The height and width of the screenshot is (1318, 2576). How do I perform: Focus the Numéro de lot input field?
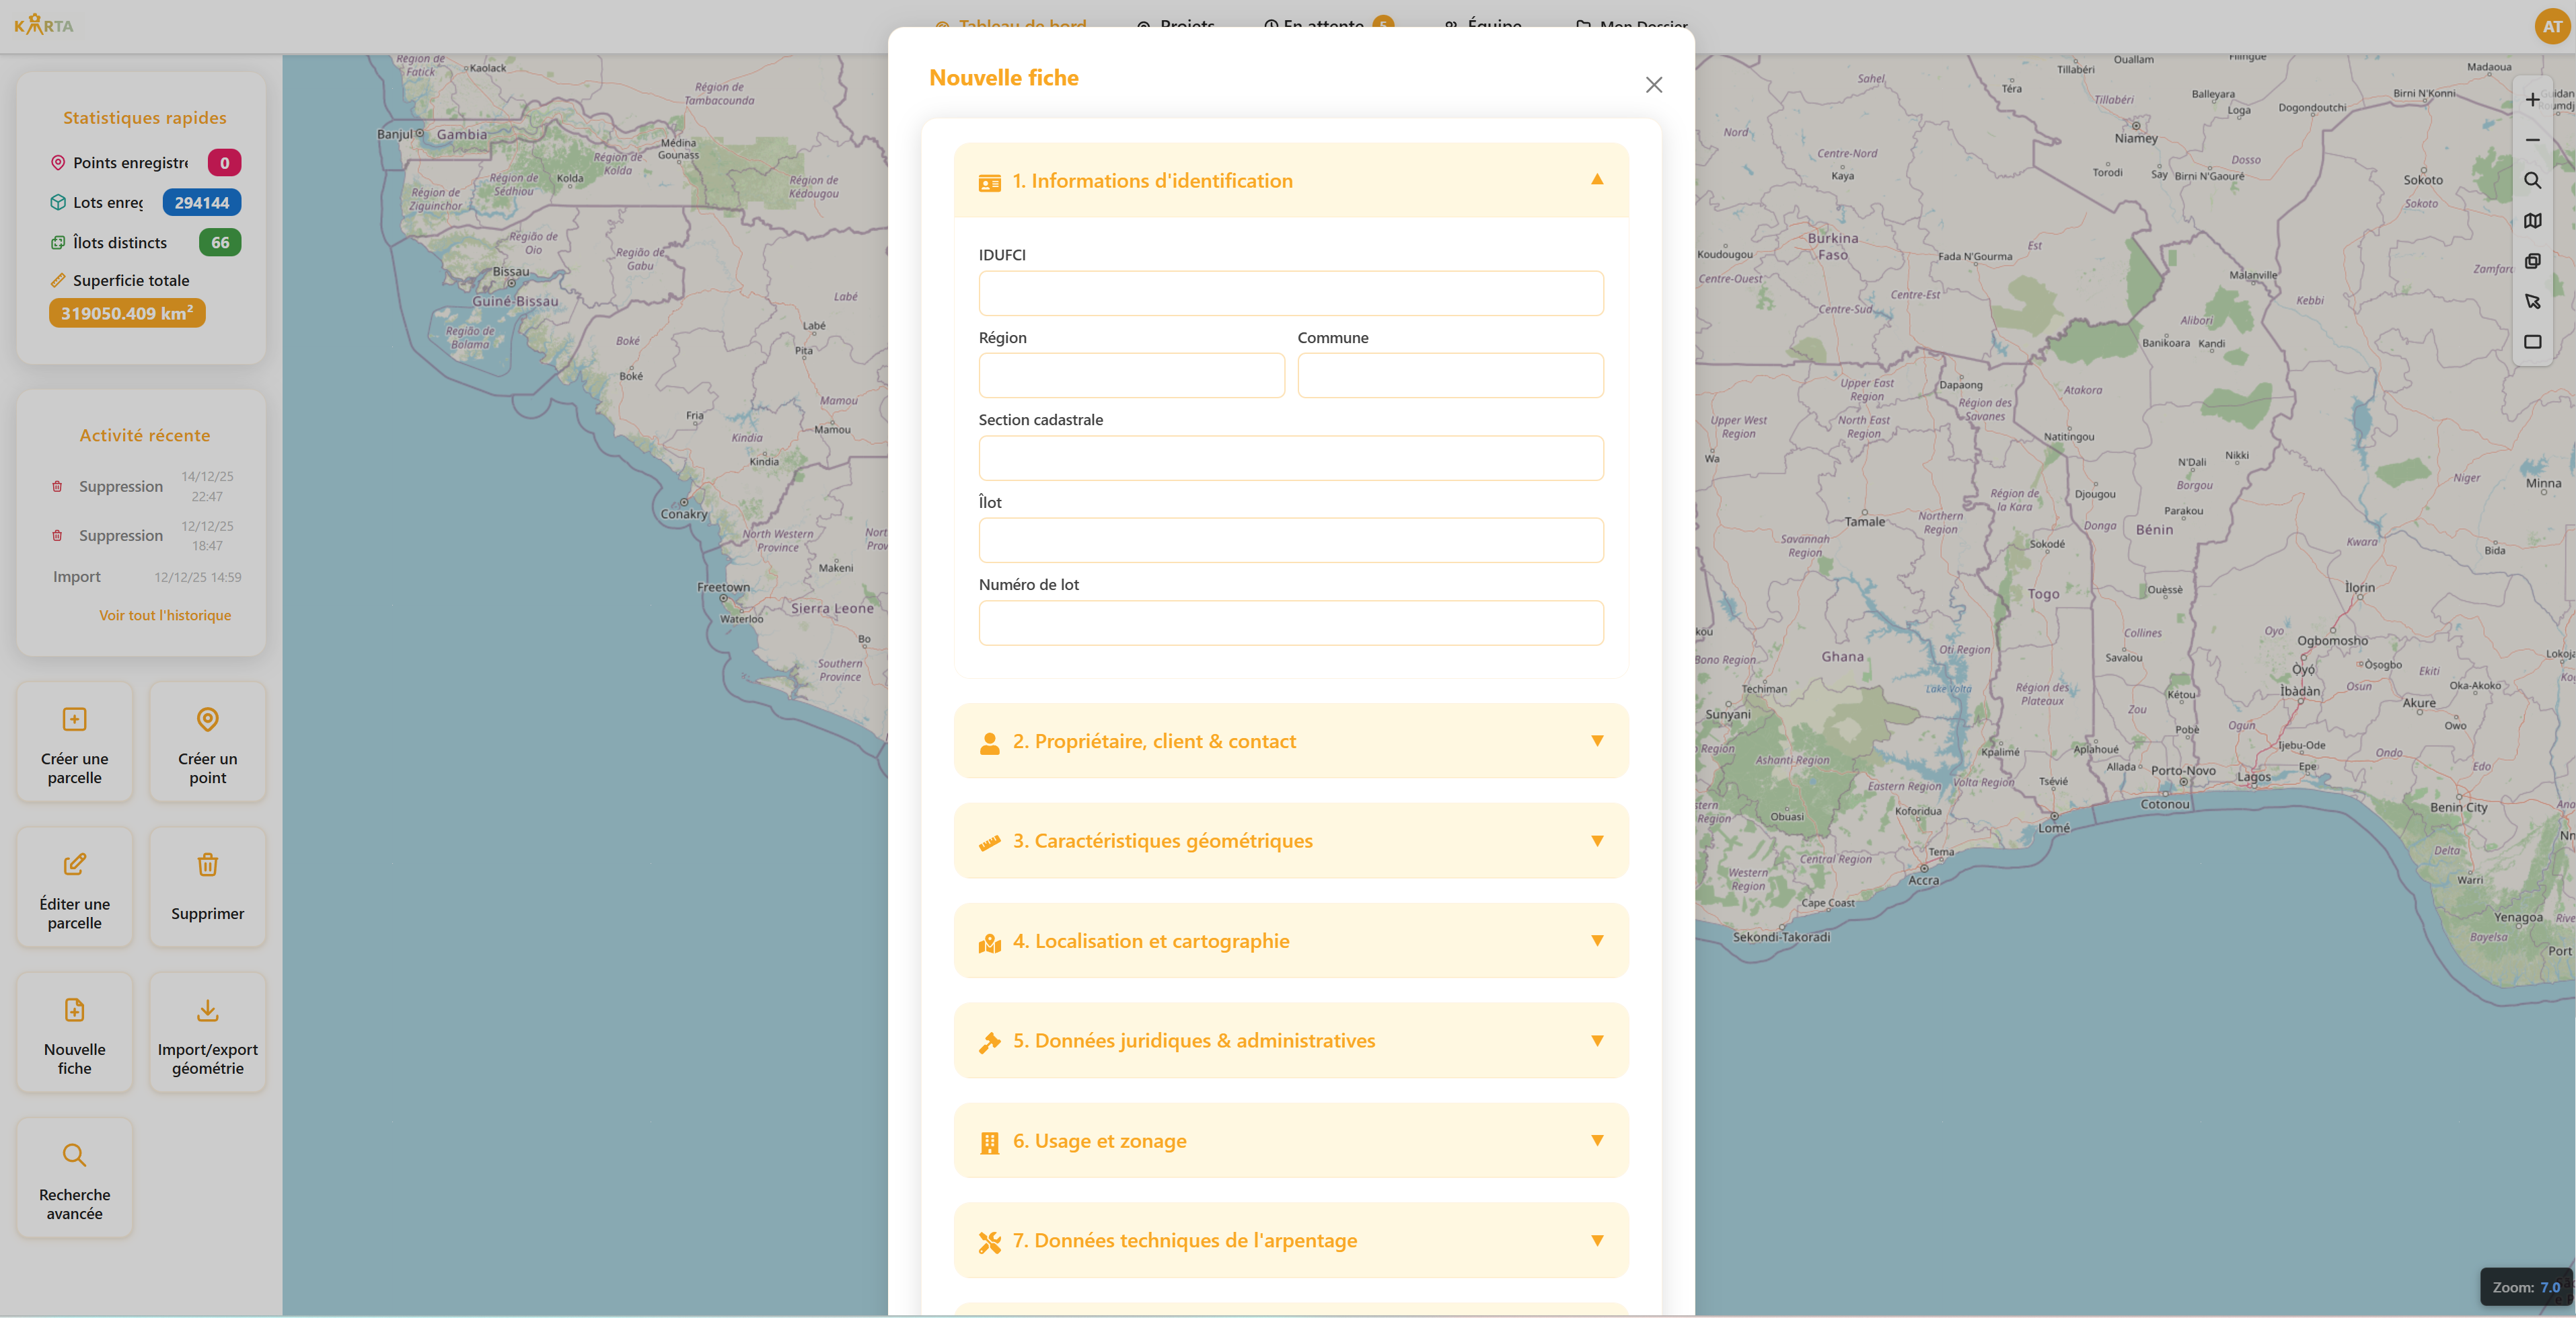point(1291,623)
